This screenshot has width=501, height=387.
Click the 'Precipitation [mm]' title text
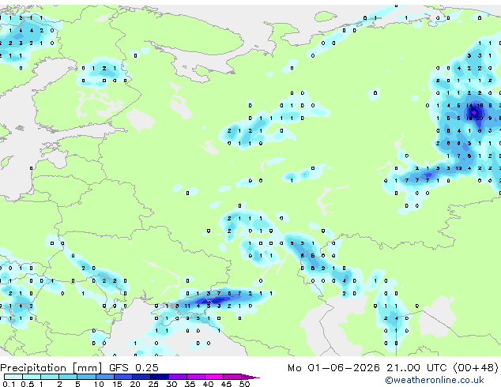51,368
